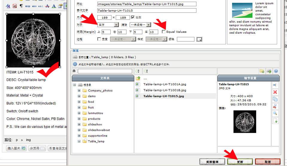
Task: Expand the food folder
Action: [79, 102]
